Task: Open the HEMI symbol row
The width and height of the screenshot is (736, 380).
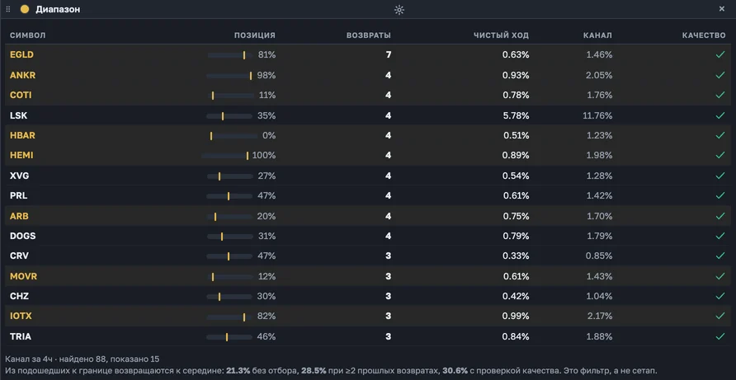Action: pos(368,155)
